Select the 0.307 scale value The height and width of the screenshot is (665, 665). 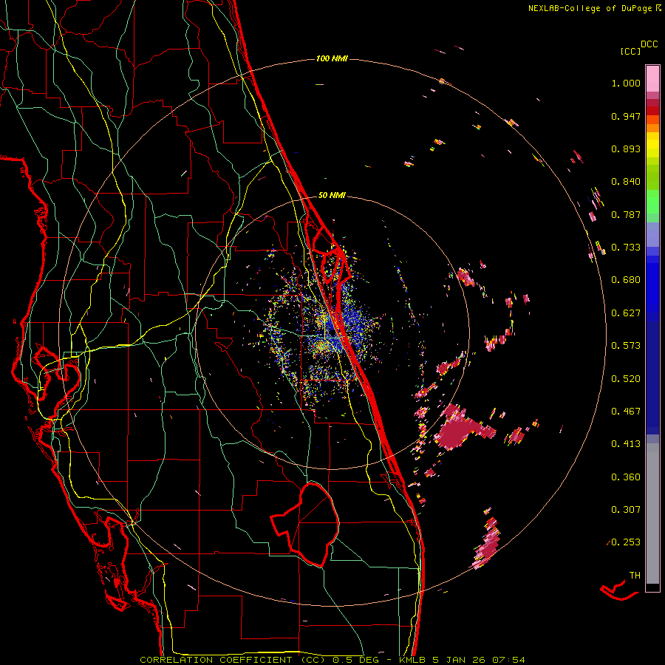tap(626, 510)
